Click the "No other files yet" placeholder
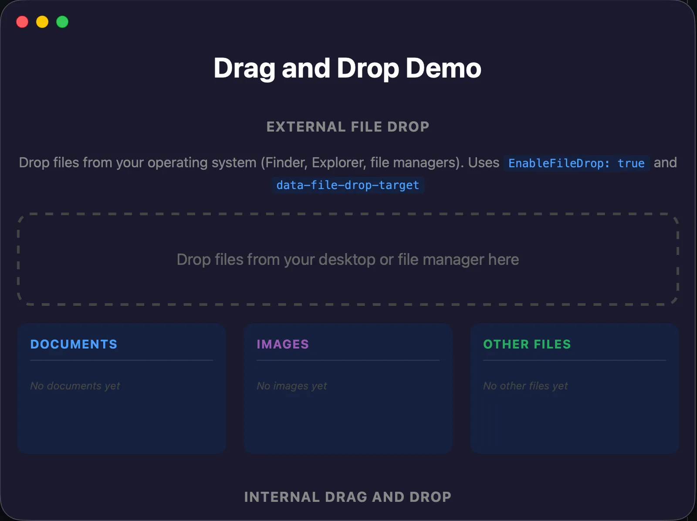Screen dimensions: 697x521 click(525, 386)
